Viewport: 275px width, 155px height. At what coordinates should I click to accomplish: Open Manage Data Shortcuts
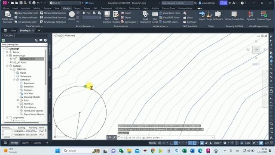(x=53, y=13)
